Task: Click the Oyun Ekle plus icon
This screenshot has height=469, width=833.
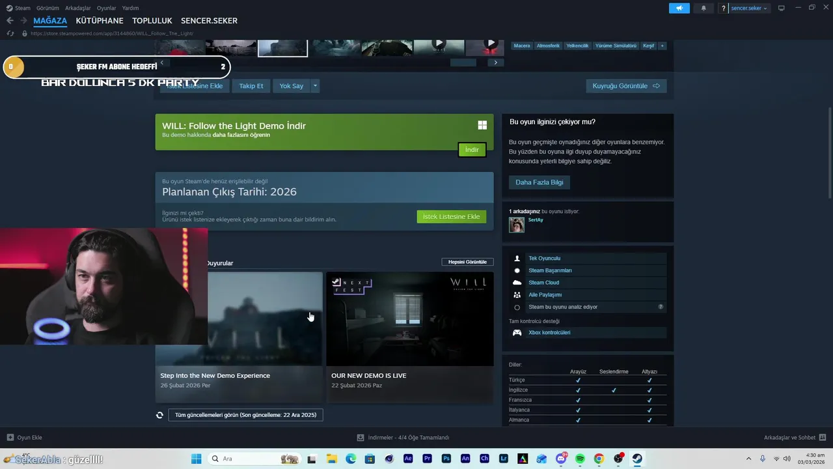Action: coord(10,437)
